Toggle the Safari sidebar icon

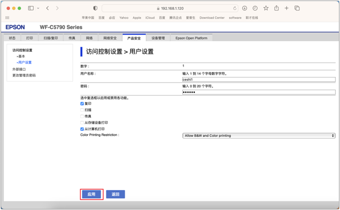tap(31, 8)
